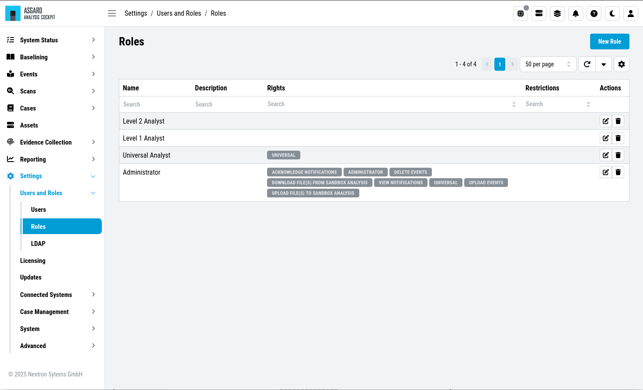Delete the Administrator role
This screenshot has height=390, width=643.
[618, 172]
